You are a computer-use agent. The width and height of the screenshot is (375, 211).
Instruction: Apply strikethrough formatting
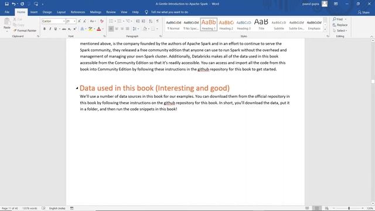(x=64, y=29)
